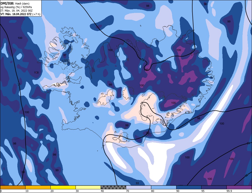Image resolution: width=252 pixels, height=193 pixels.
Task: Click the '72' contour line label
Action: pyautogui.click(x=143, y=60)
